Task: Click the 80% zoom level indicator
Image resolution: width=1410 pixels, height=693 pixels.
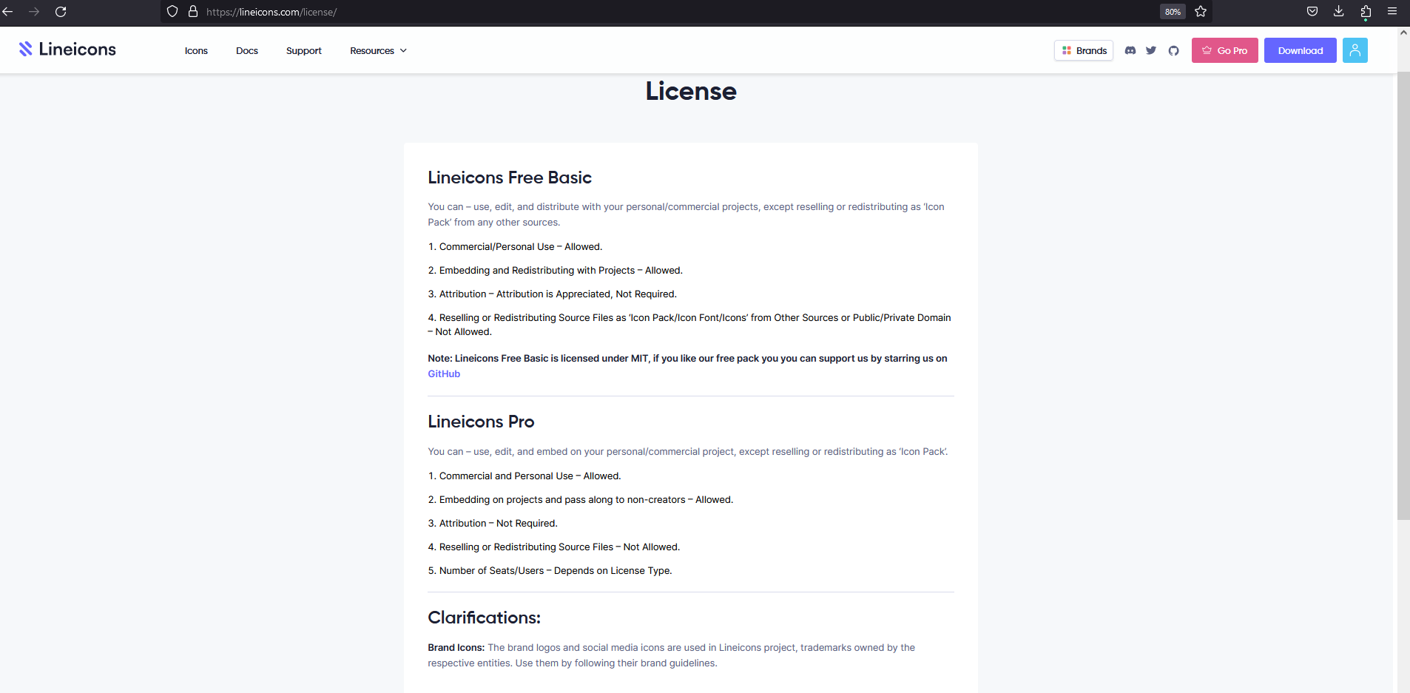Action: click(1173, 12)
